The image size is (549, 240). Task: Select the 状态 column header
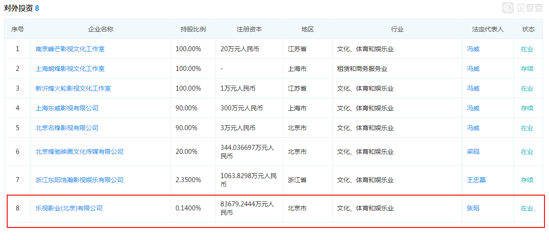click(x=528, y=29)
